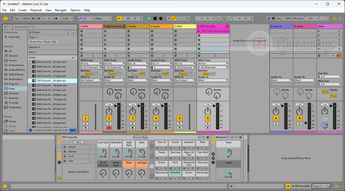Click the MIDI Arrangement Overdub plus icon
This screenshot has height=191, width=345.
point(169,18)
